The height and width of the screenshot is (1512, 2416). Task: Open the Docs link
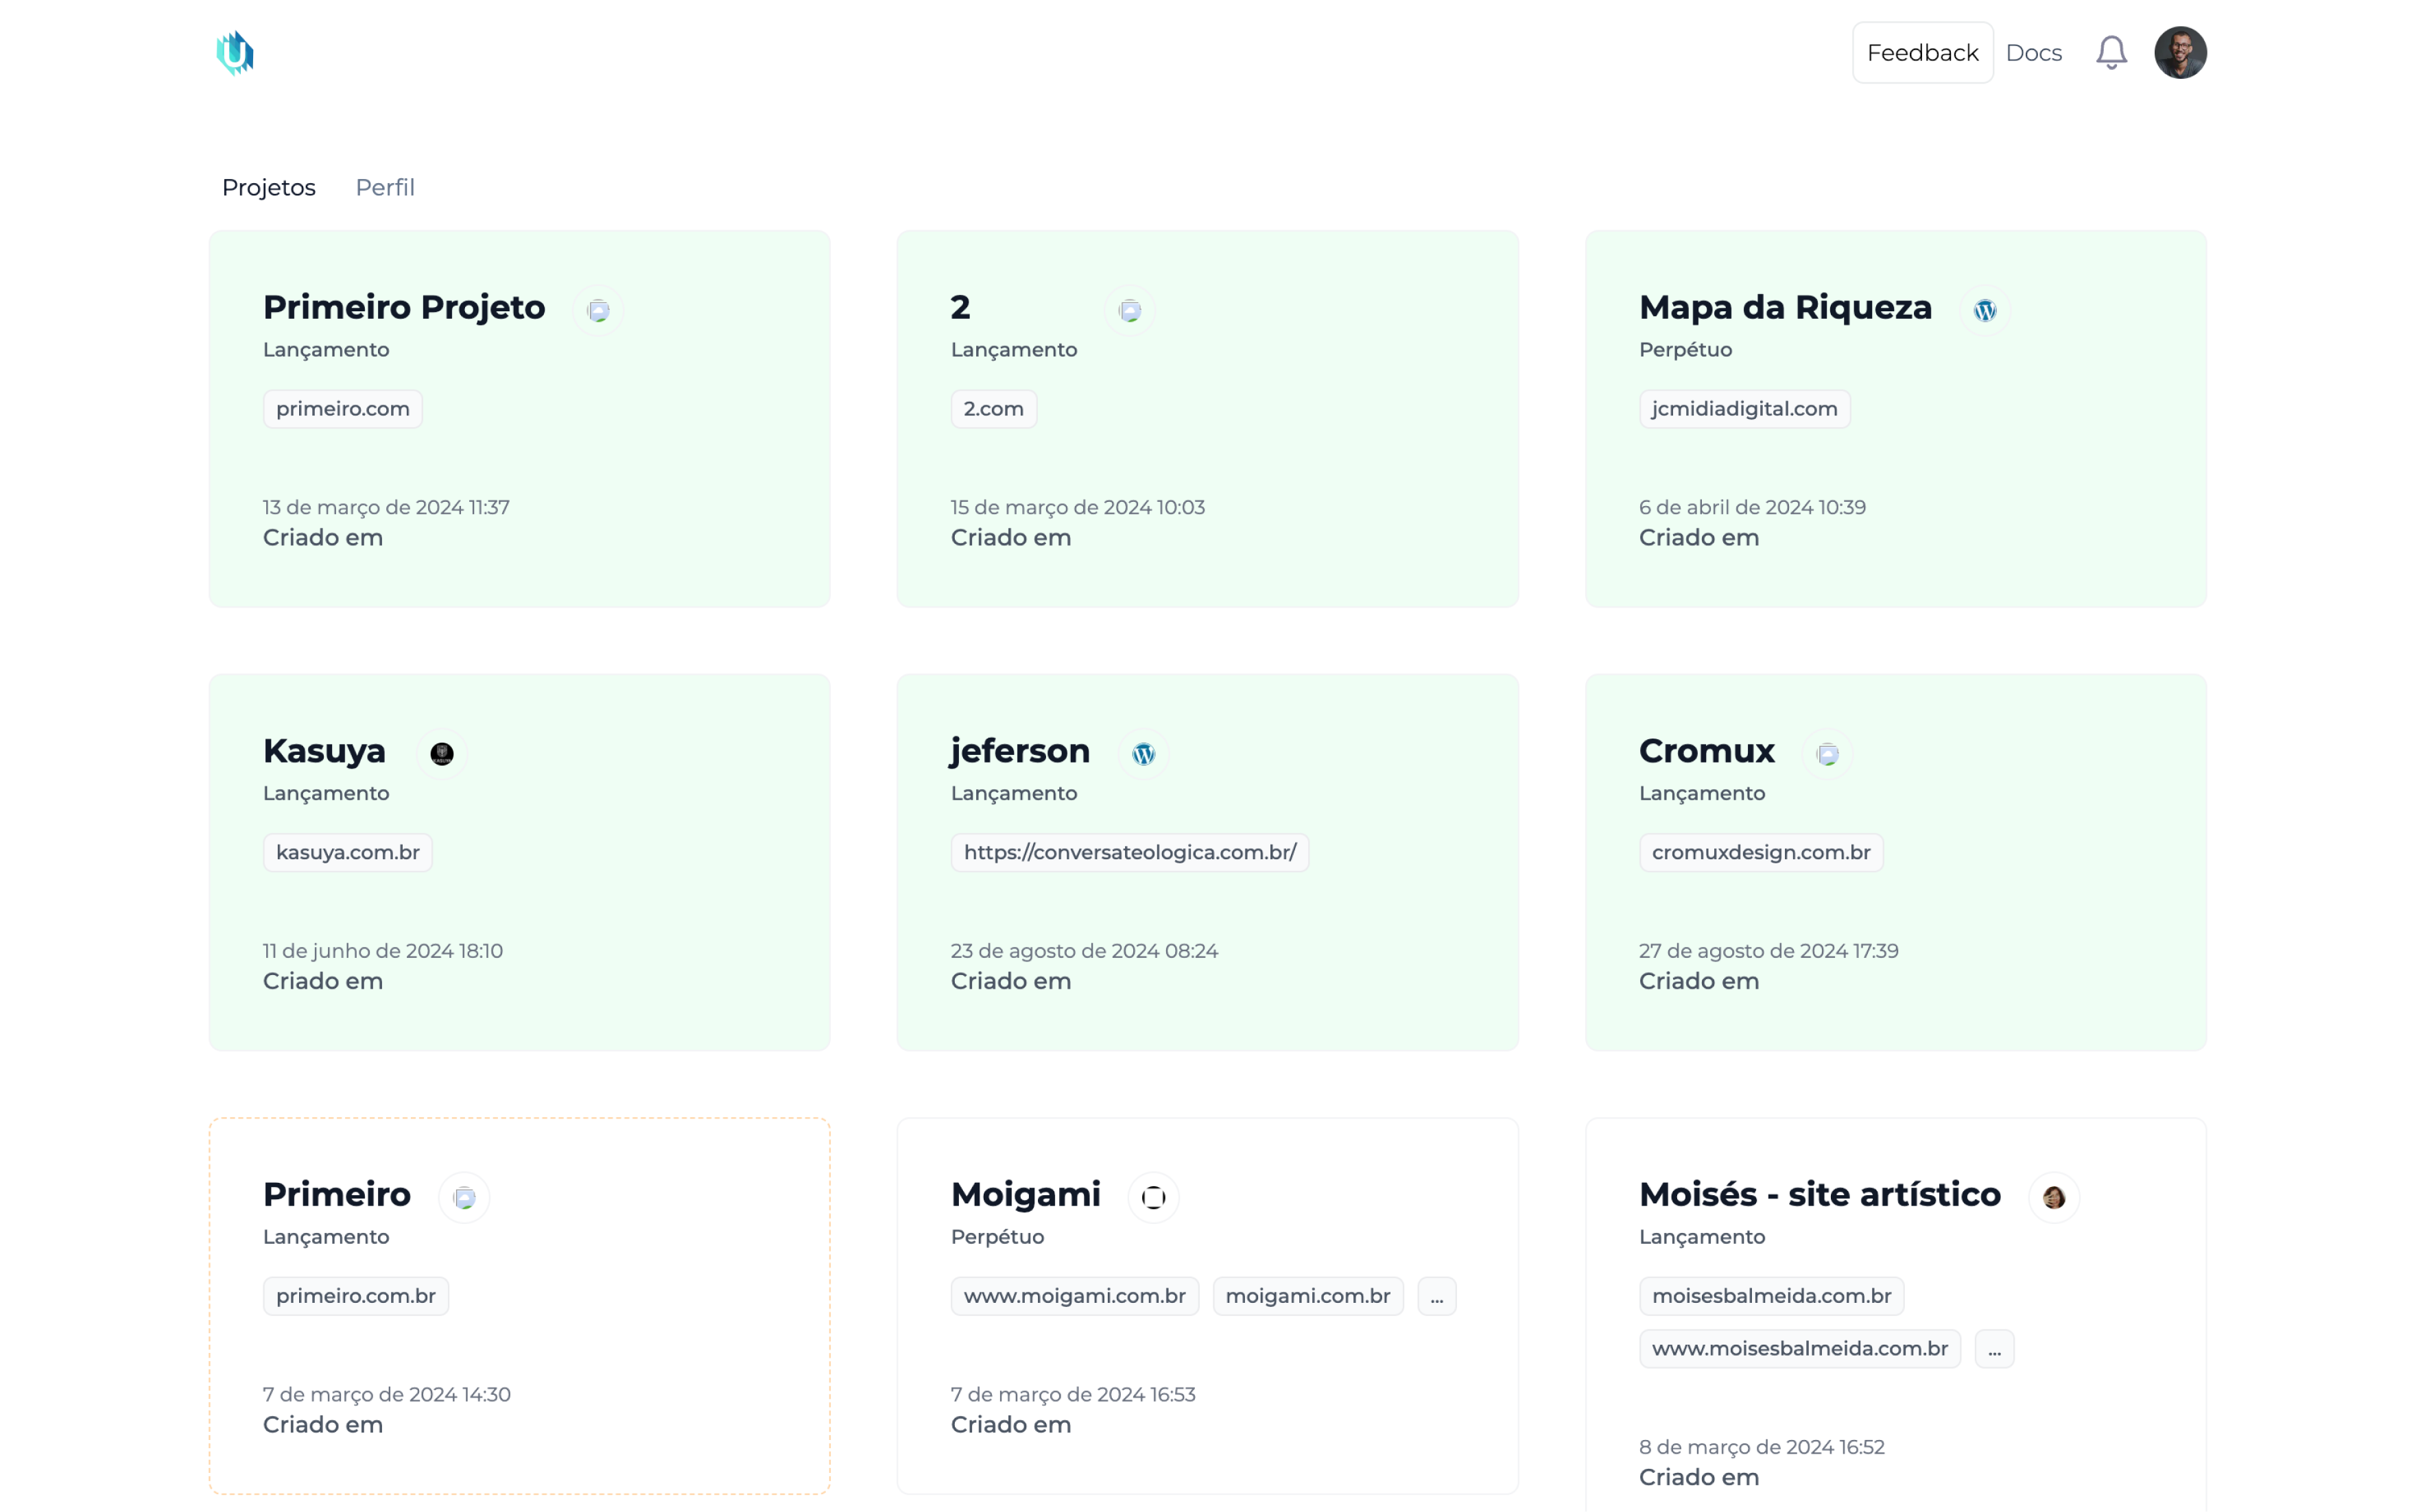point(2033,52)
